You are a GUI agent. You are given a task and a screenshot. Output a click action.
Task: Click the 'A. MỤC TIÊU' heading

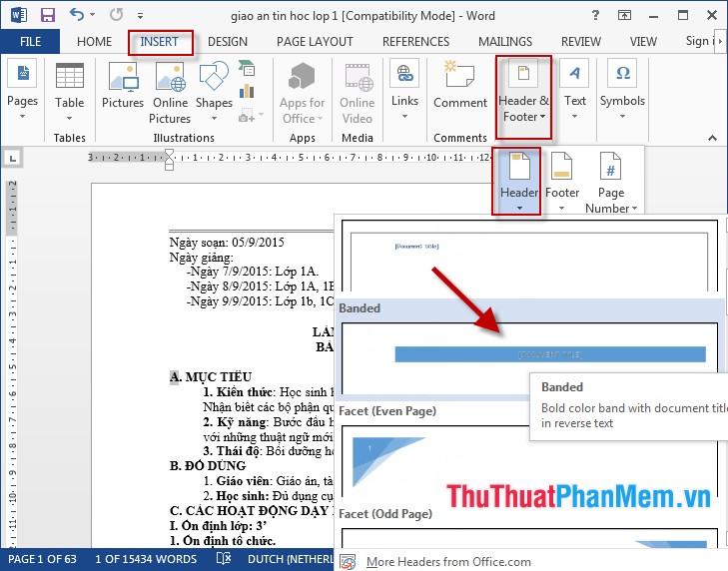click(211, 377)
